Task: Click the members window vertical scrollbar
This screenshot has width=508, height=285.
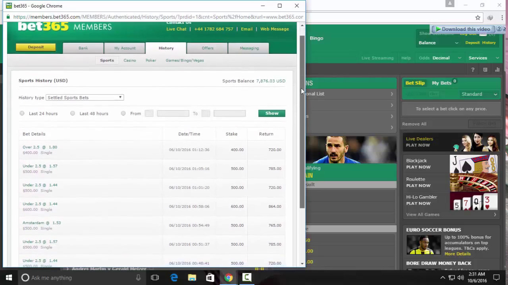Action: [302, 122]
